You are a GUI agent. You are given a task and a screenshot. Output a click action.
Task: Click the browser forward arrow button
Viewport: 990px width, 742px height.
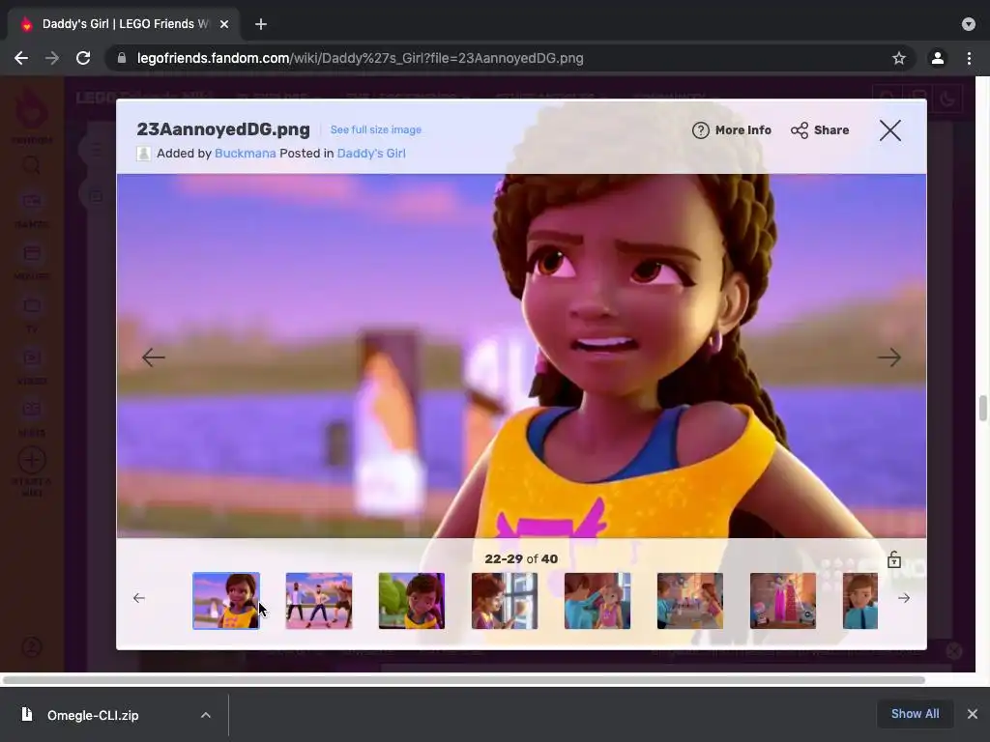pos(52,58)
